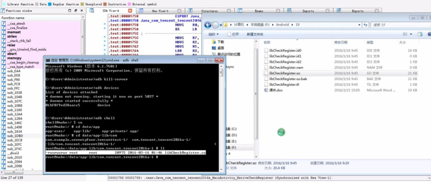Go forward in the Explorer window
This screenshot has width=431, height=182.
click(215, 25)
